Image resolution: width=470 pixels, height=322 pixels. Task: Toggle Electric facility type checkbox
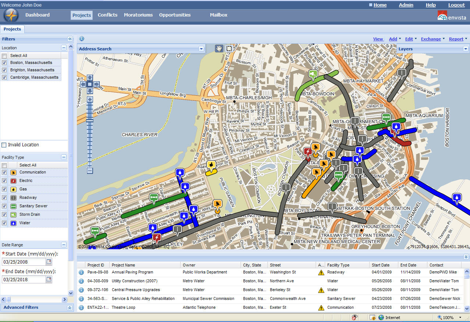(4, 181)
